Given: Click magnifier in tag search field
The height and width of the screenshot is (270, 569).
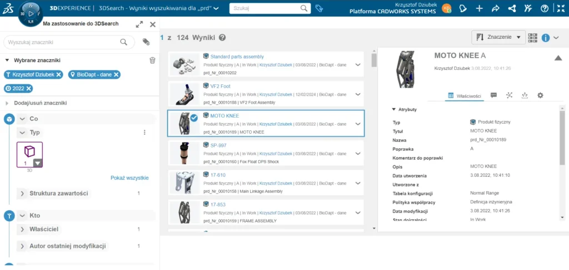Looking at the screenshot, I should pos(123,42).
